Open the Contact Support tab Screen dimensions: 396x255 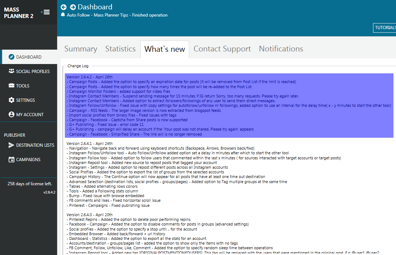tap(222, 49)
